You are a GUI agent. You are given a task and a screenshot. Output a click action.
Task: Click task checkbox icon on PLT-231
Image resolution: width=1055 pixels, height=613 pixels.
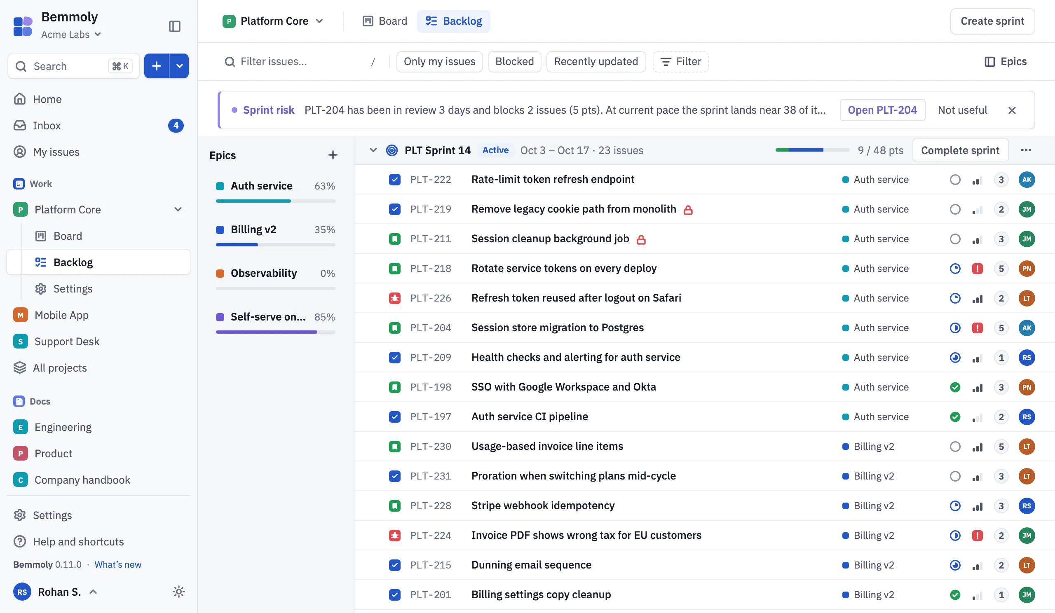point(395,476)
